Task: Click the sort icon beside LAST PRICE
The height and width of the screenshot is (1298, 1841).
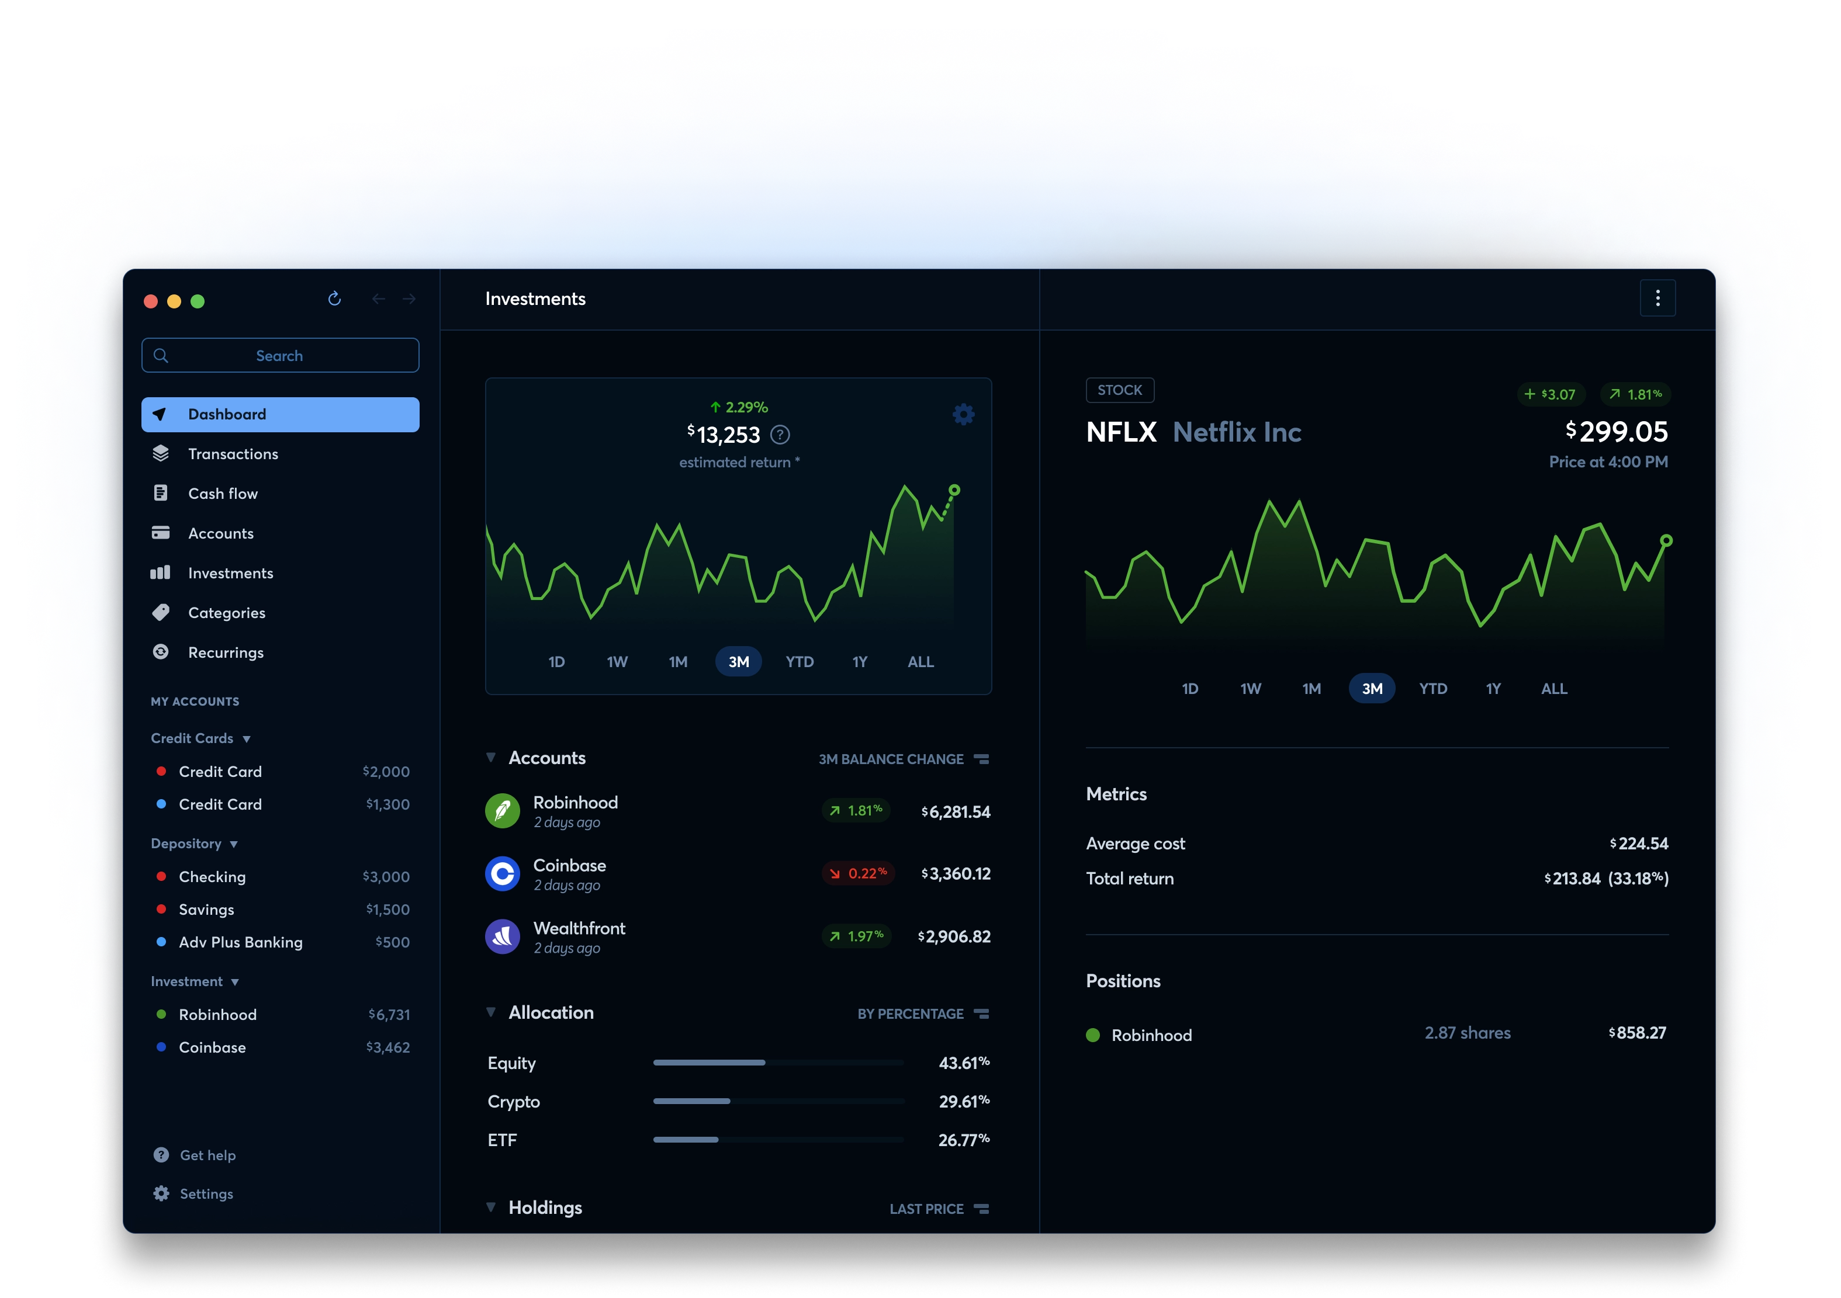Action: (x=981, y=1208)
